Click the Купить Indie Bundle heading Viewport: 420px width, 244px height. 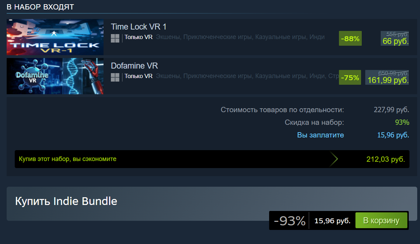click(66, 201)
